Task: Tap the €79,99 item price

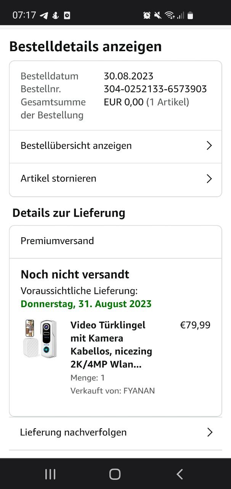Action: (x=195, y=325)
